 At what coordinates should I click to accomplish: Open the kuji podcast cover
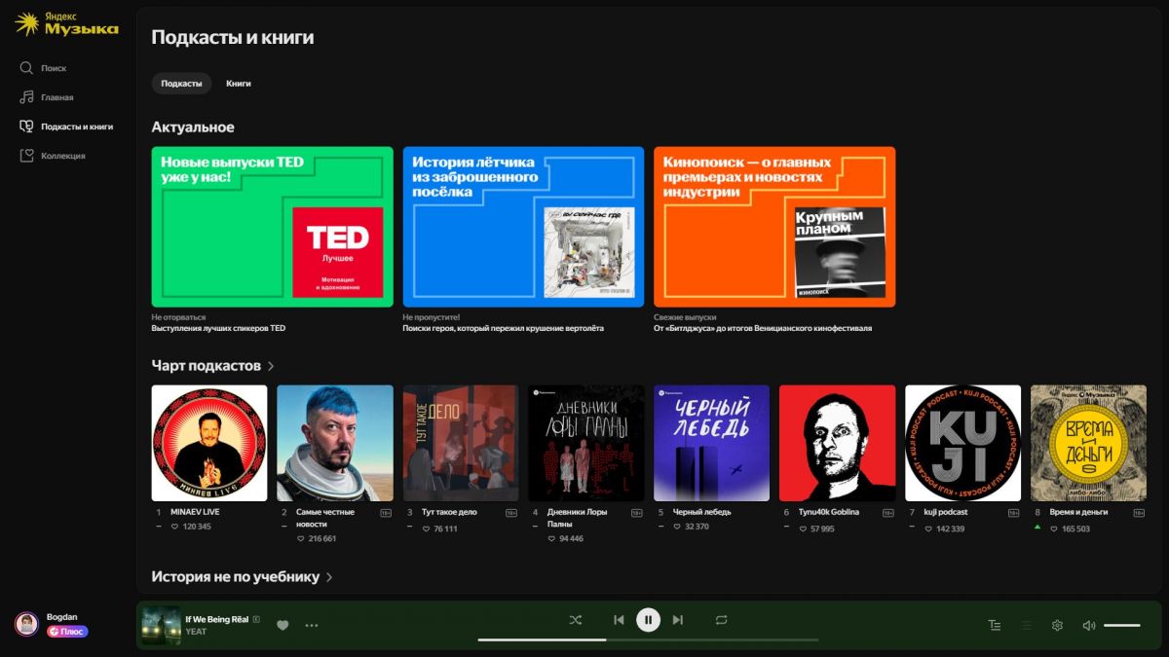coord(963,443)
